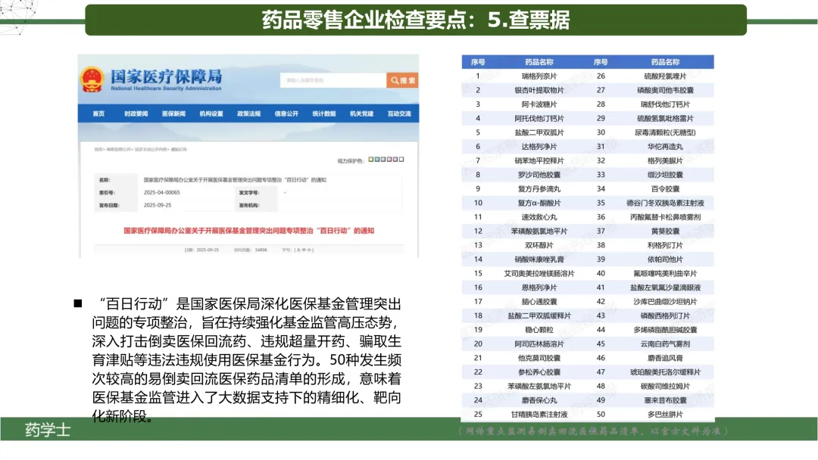
Task: Click the national emblem logo on the website
Action: (92, 79)
